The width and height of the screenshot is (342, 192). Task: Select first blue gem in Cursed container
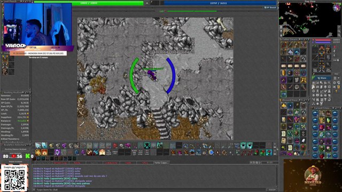(x=315, y=114)
